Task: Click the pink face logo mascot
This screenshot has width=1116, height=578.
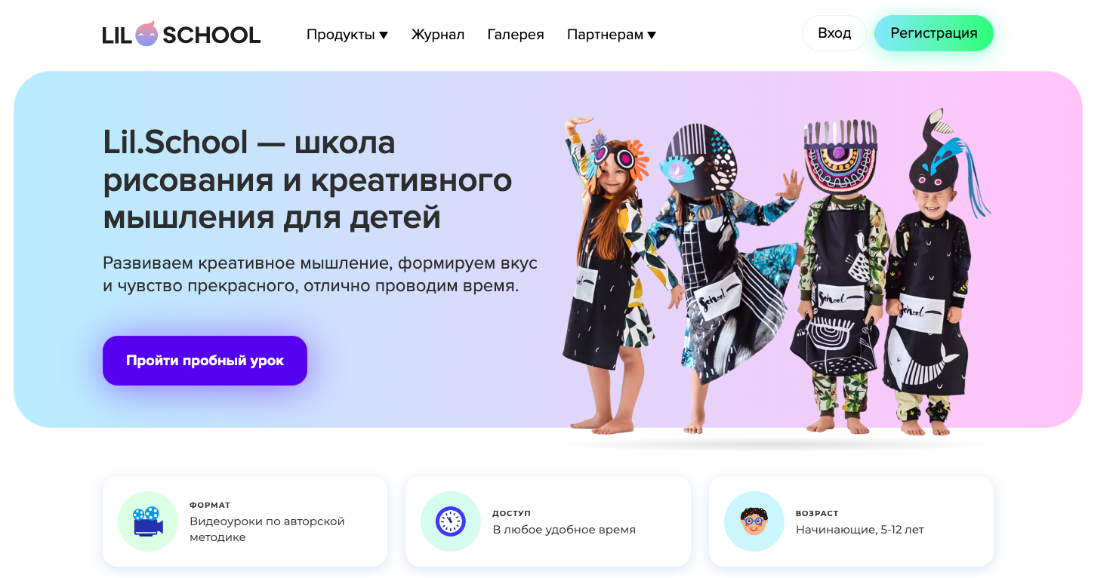Action: coord(146,34)
